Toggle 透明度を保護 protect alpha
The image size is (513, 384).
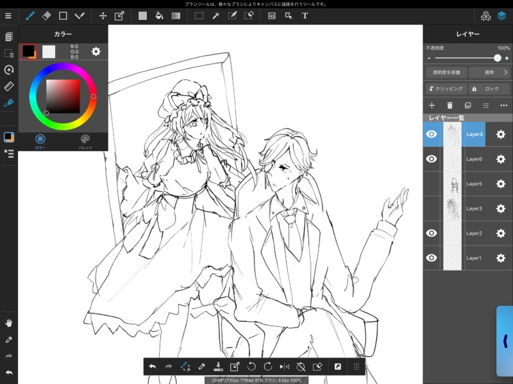(x=446, y=72)
